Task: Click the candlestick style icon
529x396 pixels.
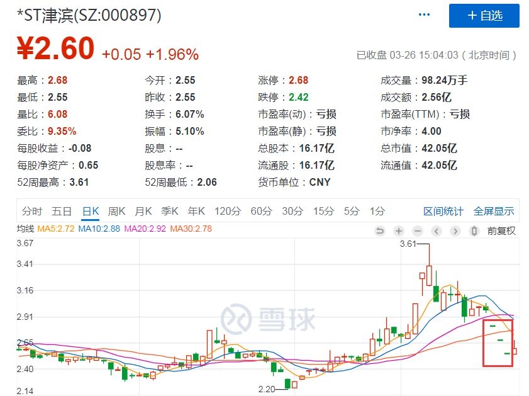Action: [474, 231]
